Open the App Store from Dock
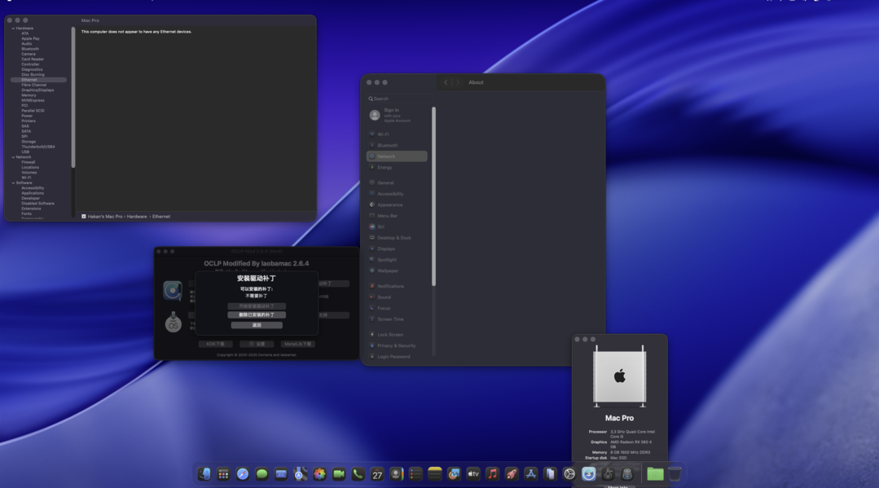Image resolution: width=879 pixels, height=488 pixels. point(531,474)
